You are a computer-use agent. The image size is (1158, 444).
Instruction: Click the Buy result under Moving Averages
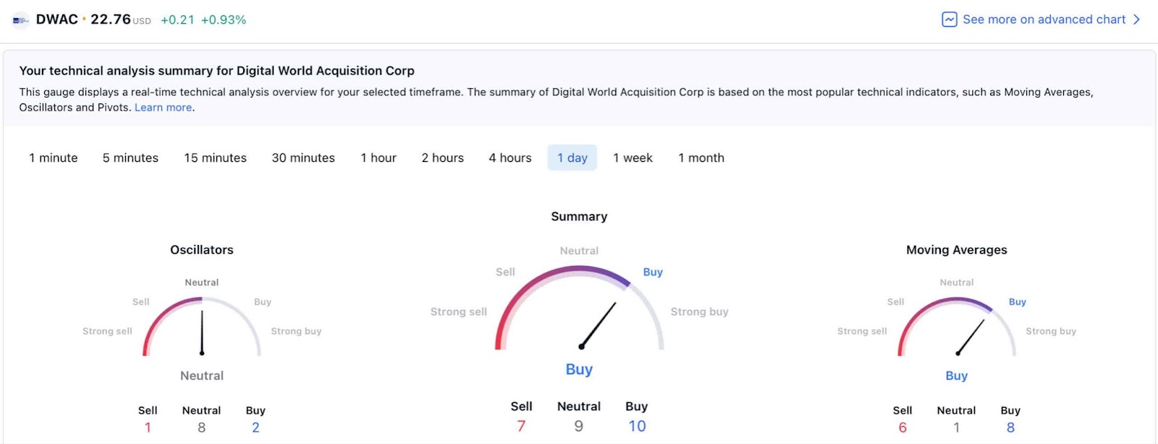pos(957,376)
